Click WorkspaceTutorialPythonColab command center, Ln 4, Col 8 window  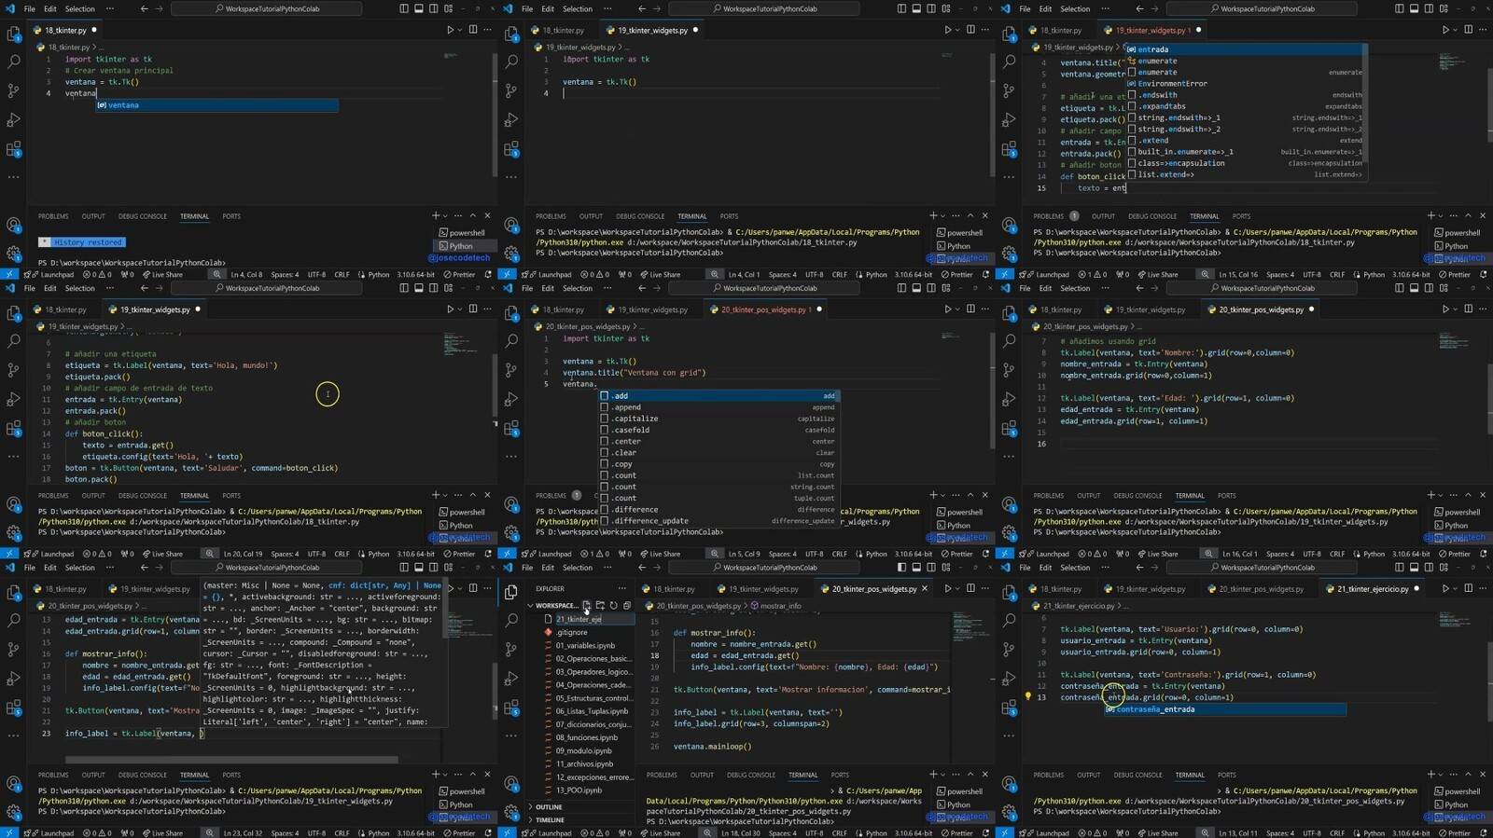267,8
